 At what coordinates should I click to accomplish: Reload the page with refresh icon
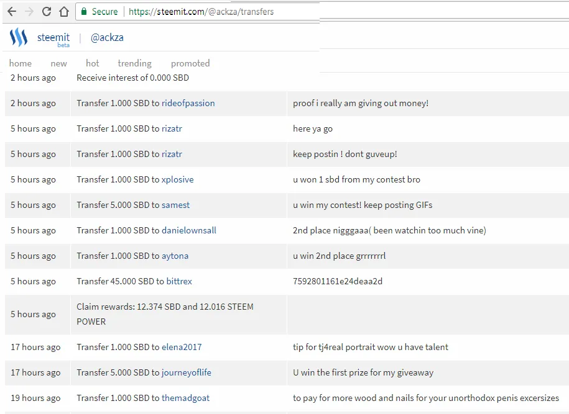(47, 12)
